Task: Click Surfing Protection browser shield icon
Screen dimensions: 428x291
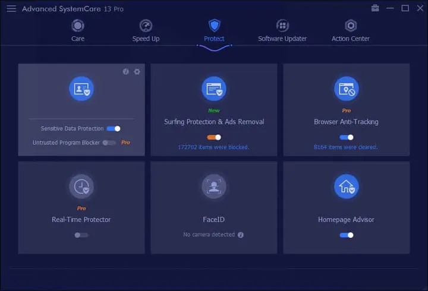Action: [x=214, y=88]
